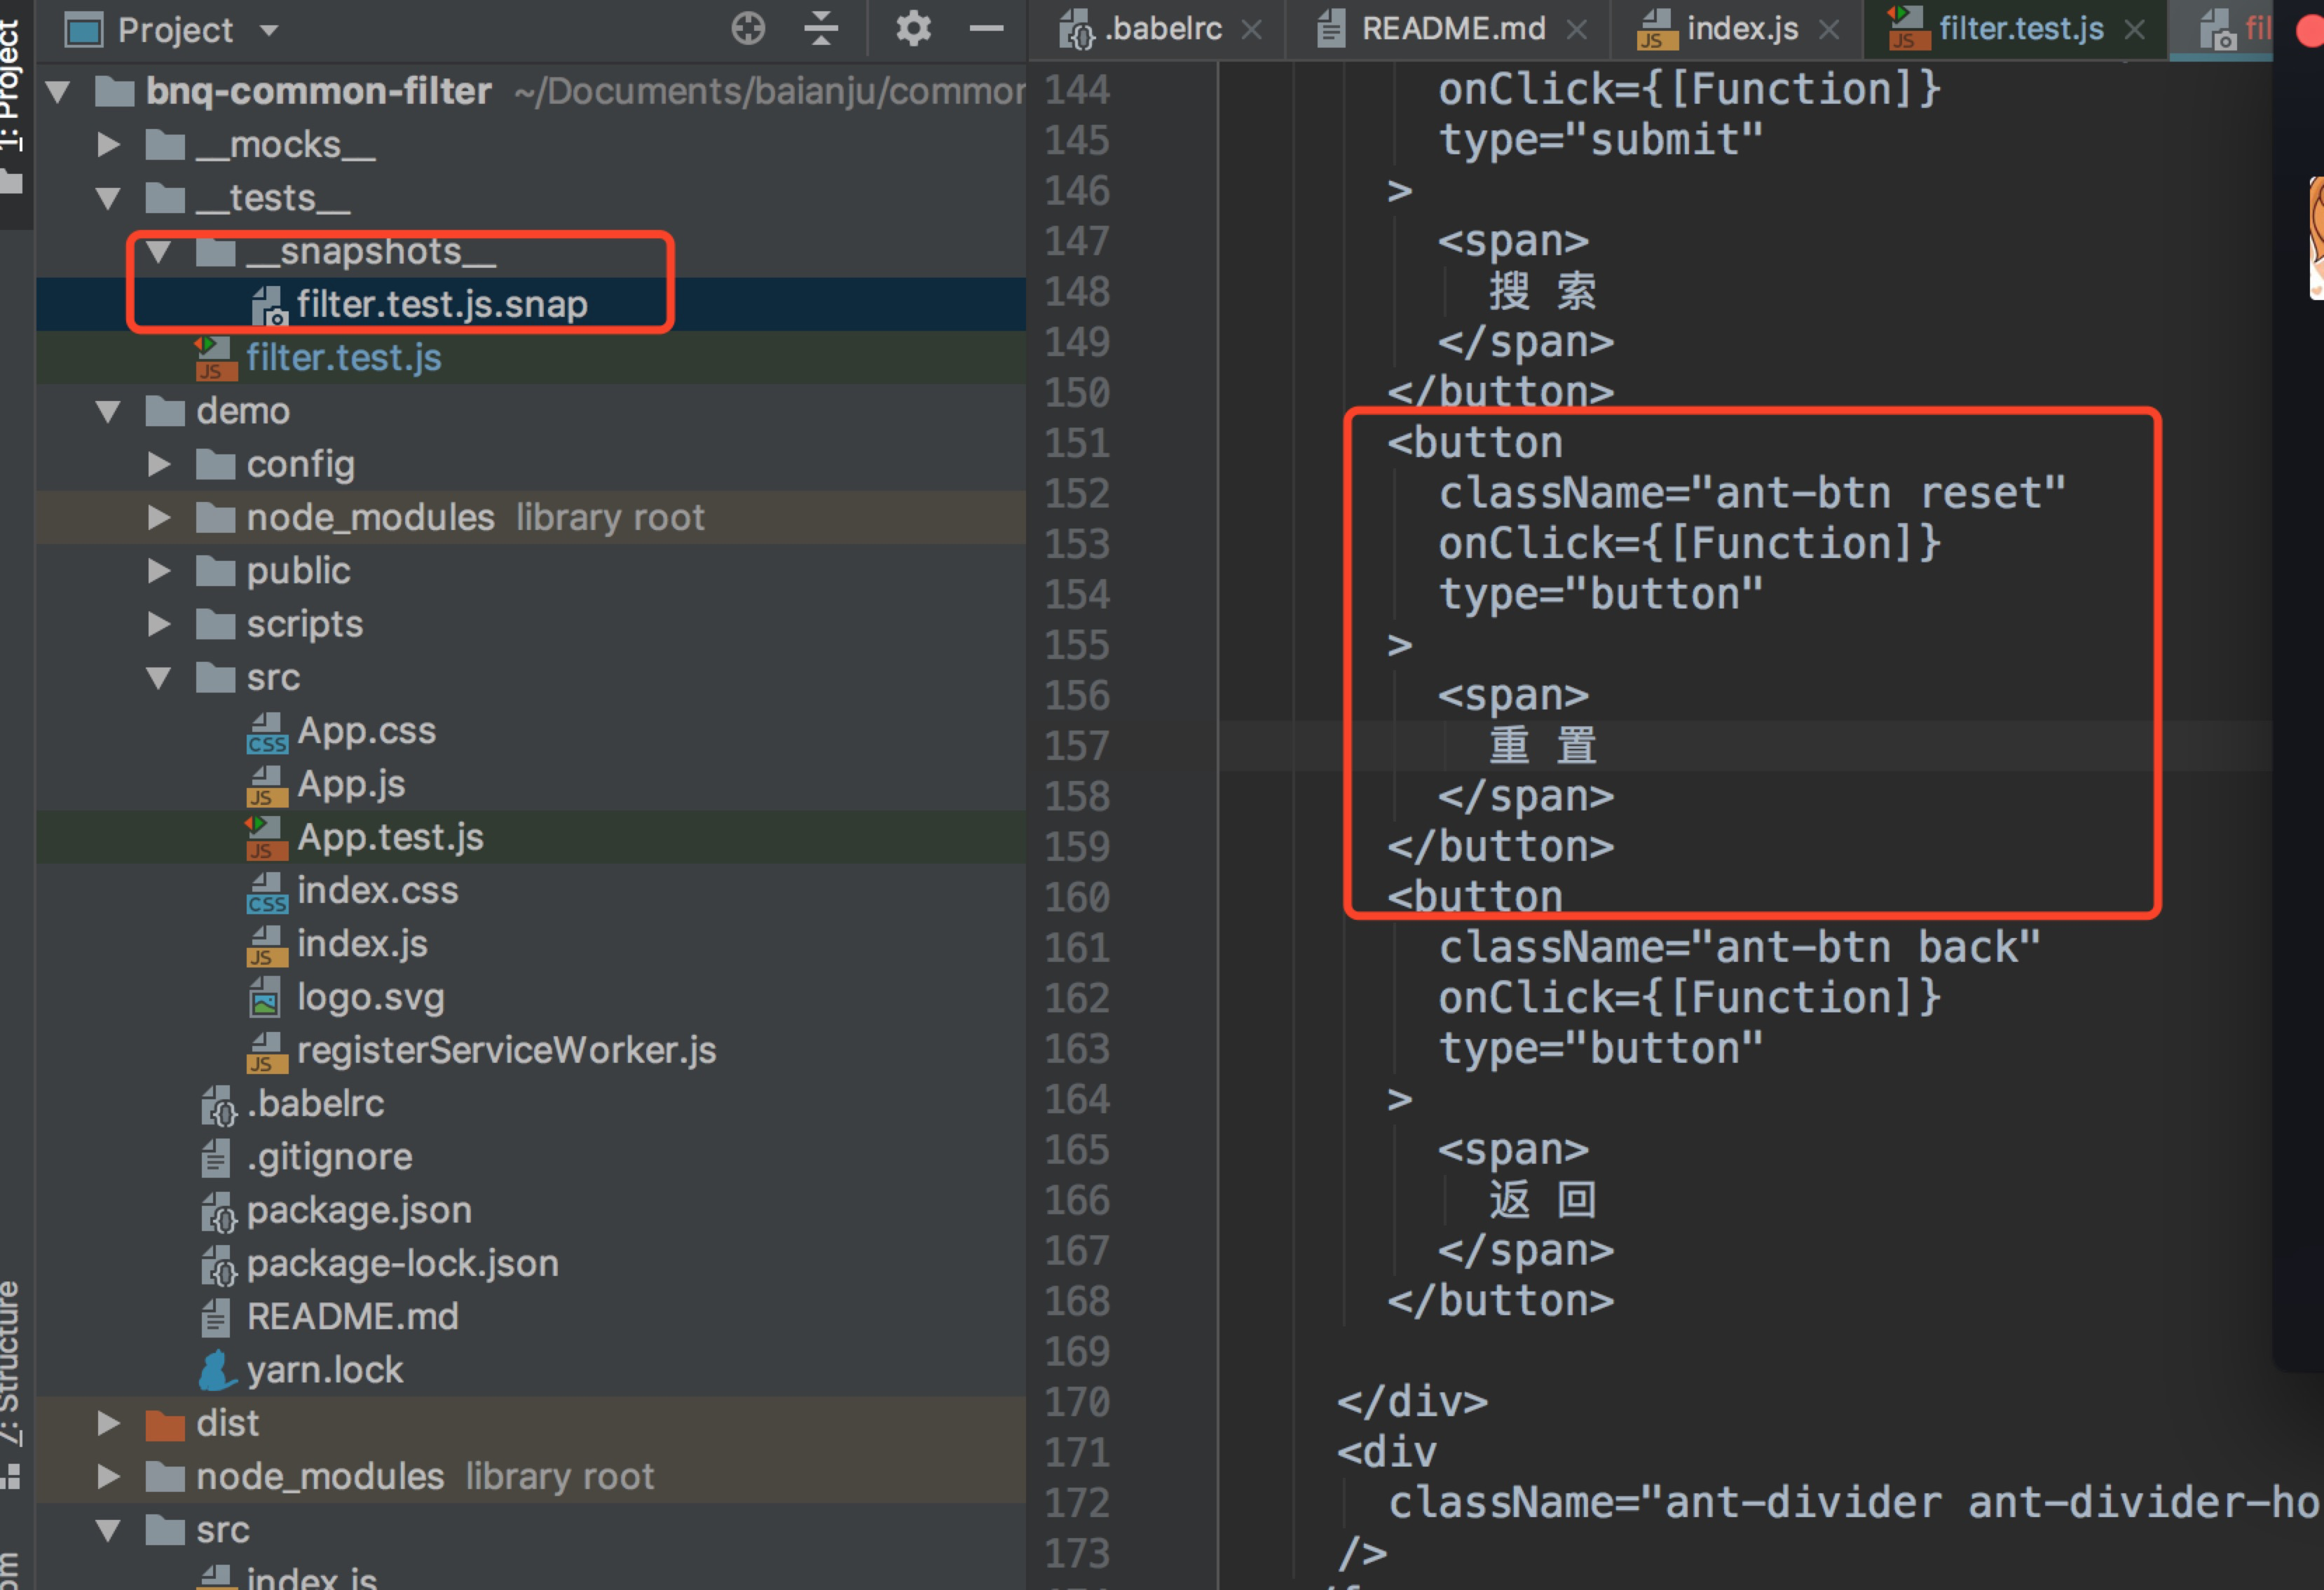The image size is (2324, 1590).
Task: Select logo.svg image file icon
Action: (x=265, y=998)
